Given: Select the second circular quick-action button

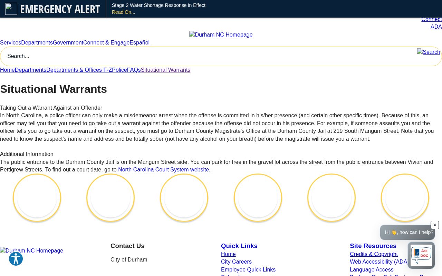Looking at the screenshot, I should (110, 198).
